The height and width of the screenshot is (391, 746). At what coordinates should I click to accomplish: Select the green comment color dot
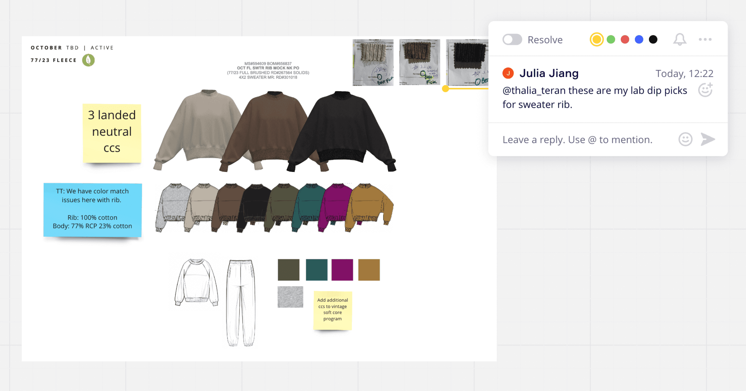pyautogui.click(x=611, y=40)
